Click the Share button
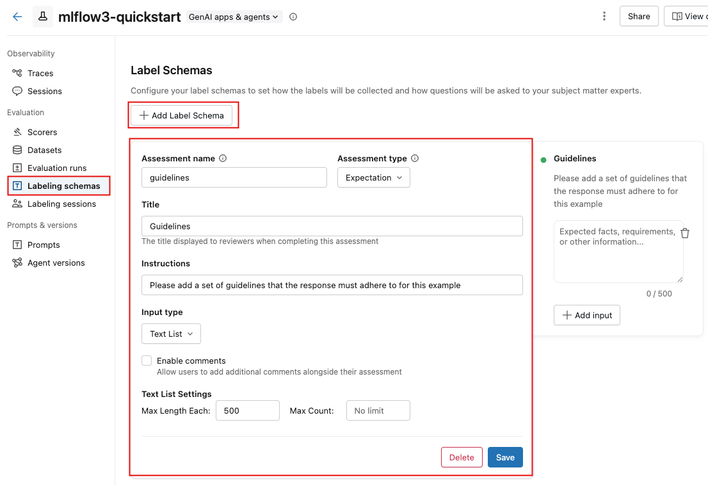708x486 pixels. (x=638, y=16)
